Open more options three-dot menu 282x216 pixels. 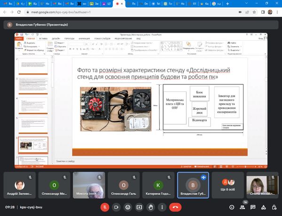(x=163, y=206)
